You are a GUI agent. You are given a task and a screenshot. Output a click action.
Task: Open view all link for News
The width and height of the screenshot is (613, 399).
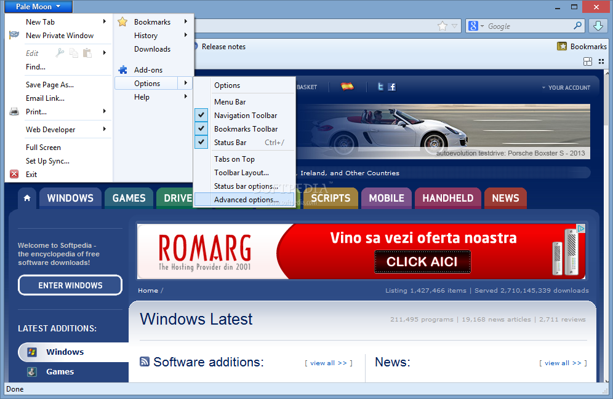[563, 363]
